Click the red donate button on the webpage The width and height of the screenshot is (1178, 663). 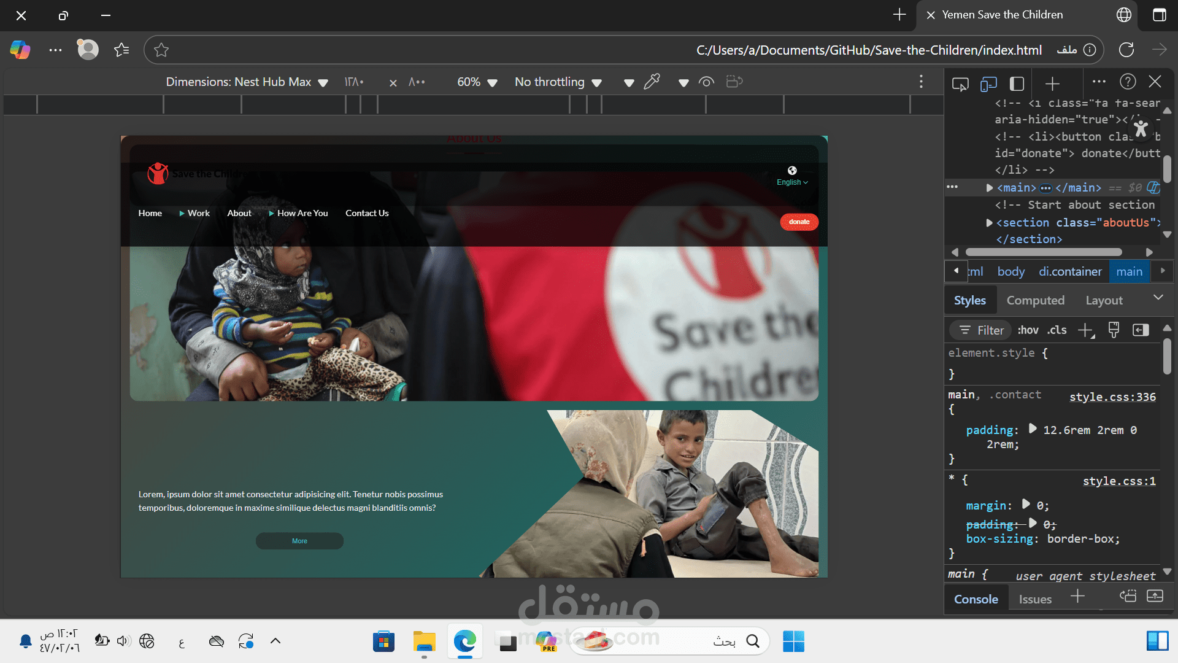click(x=799, y=222)
